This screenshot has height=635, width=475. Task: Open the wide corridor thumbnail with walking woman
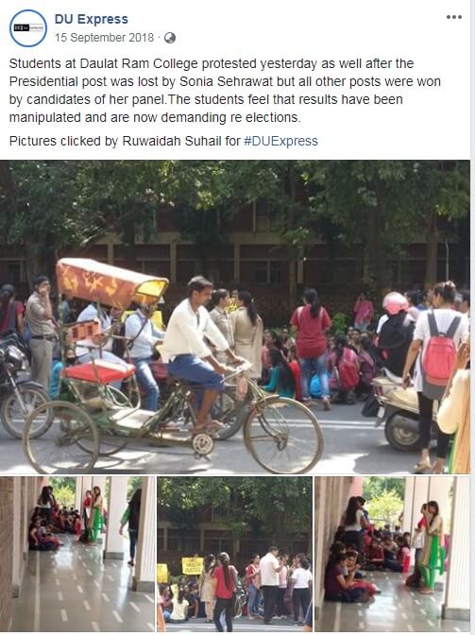pos(77,554)
